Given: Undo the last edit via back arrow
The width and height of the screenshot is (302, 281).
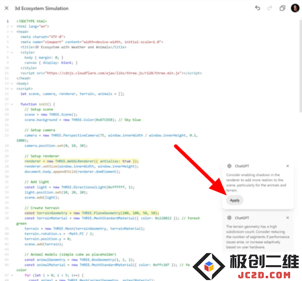Looking at the screenshot, I should [x=258, y=8].
